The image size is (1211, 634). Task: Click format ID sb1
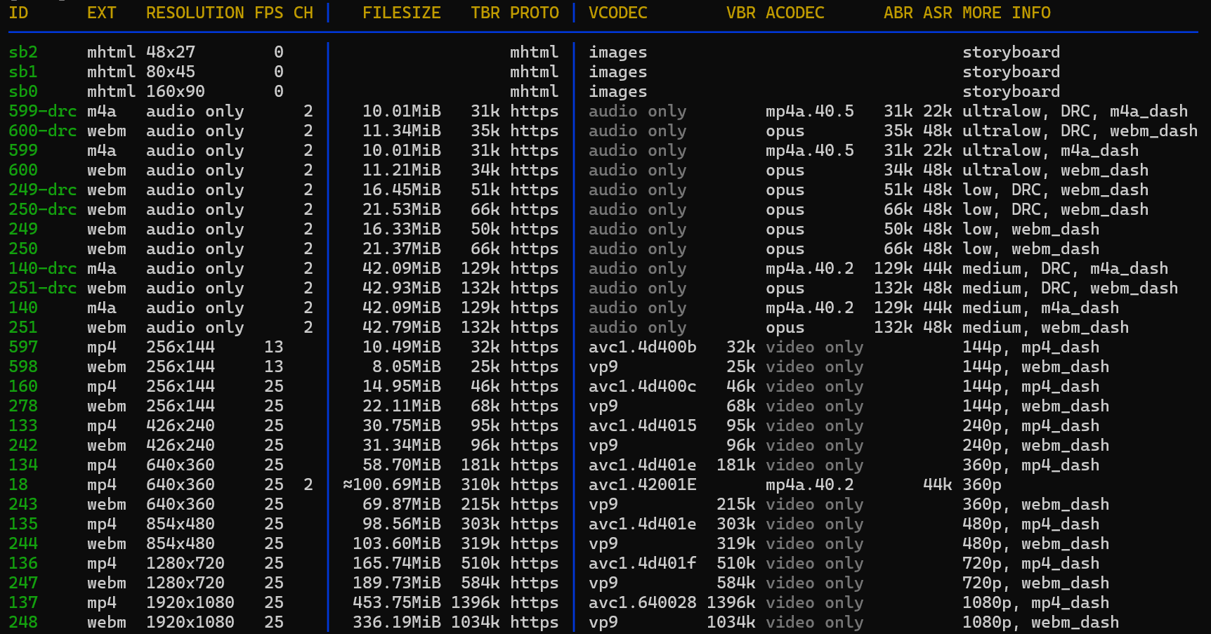click(23, 72)
